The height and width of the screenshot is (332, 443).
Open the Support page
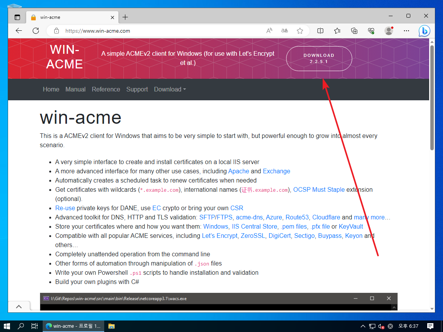tap(137, 89)
